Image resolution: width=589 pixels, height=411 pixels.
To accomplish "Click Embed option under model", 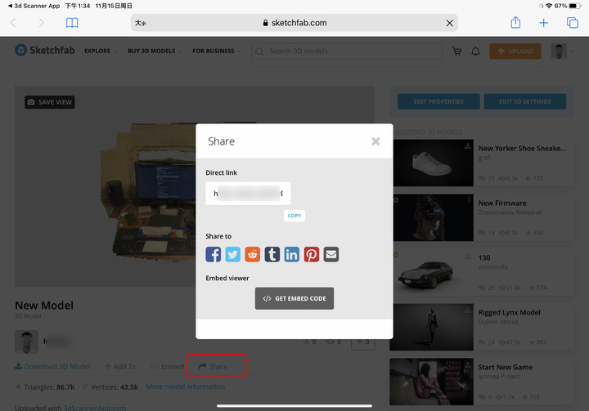I will click(167, 366).
